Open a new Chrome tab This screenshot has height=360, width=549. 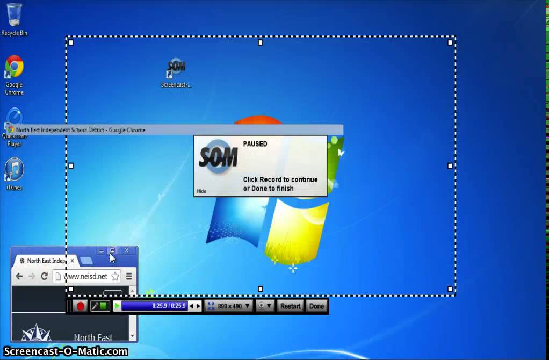(x=86, y=261)
